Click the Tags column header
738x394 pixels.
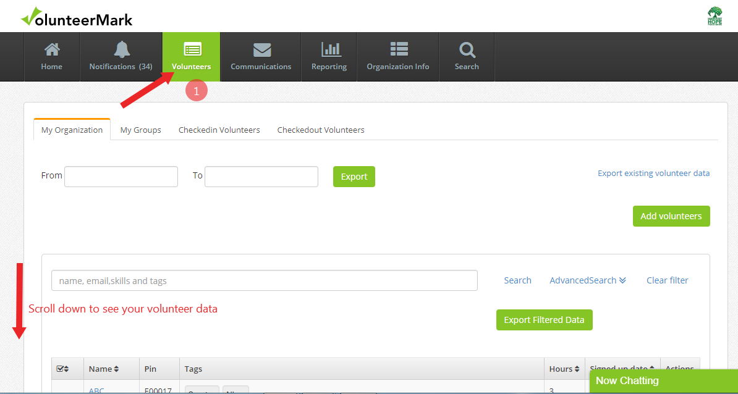[x=362, y=369]
